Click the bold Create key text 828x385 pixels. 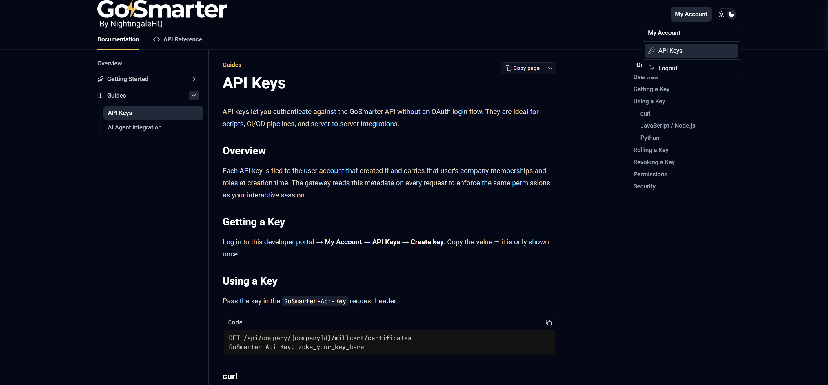[x=427, y=242]
